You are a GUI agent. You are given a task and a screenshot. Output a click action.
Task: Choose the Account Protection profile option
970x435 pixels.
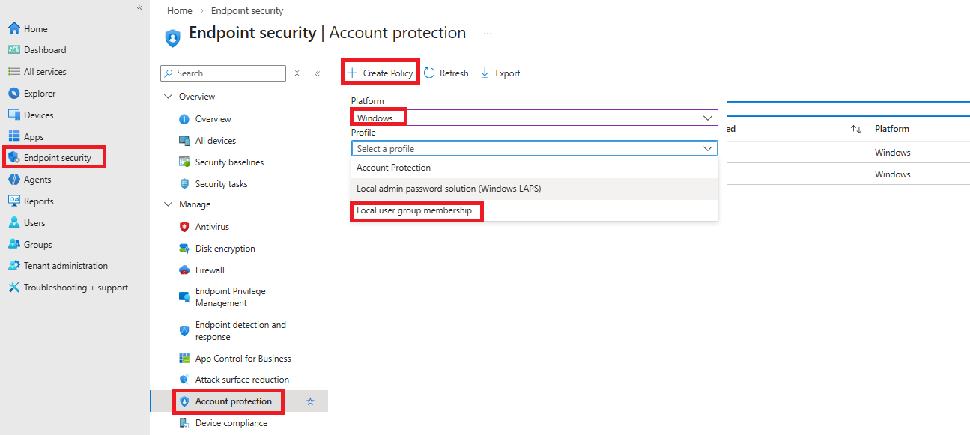[535, 168]
